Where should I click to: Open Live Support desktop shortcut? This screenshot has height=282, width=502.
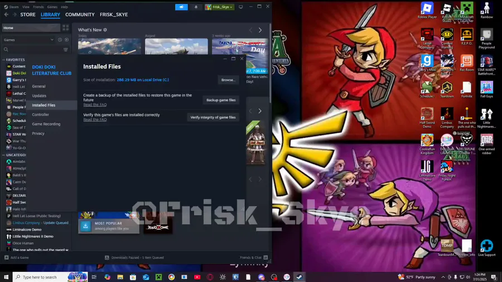(x=486, y=248)
